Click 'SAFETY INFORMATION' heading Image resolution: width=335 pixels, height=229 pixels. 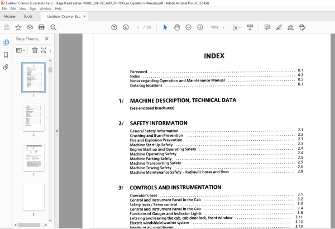coord(159,123)
